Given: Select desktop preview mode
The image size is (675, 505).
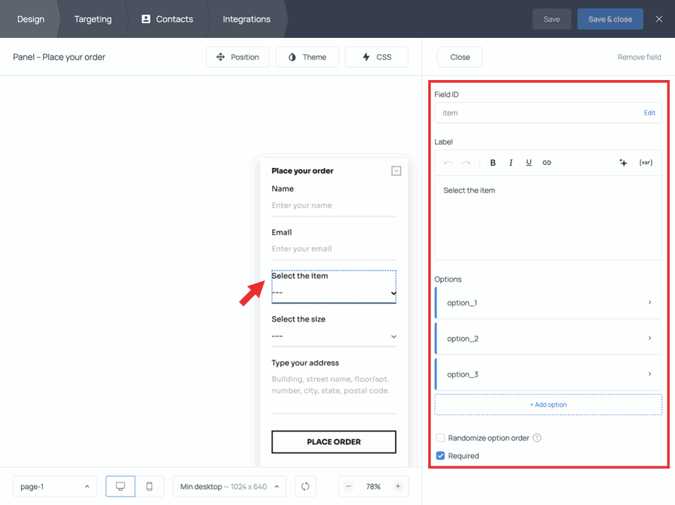Looking at the screenshot, I should tap(120, 486).
